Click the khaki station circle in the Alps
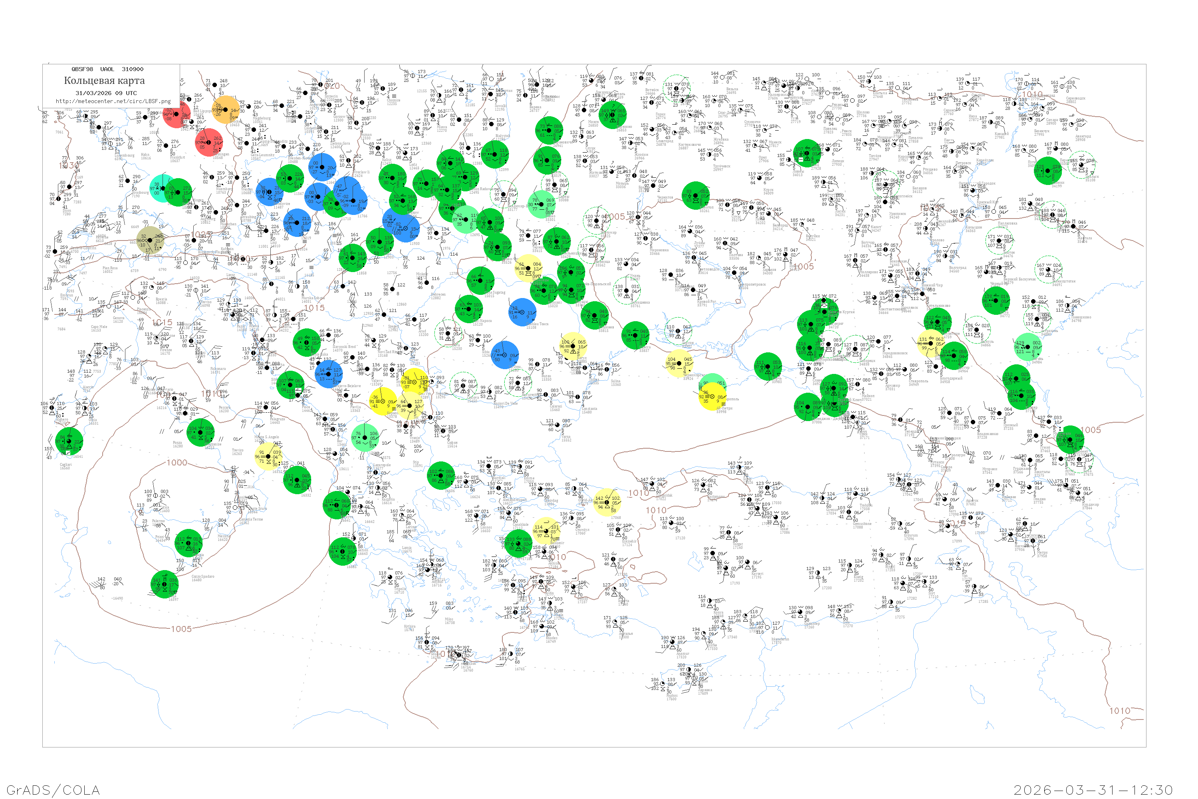1198x799 pixels. click(x=150, y=240)
